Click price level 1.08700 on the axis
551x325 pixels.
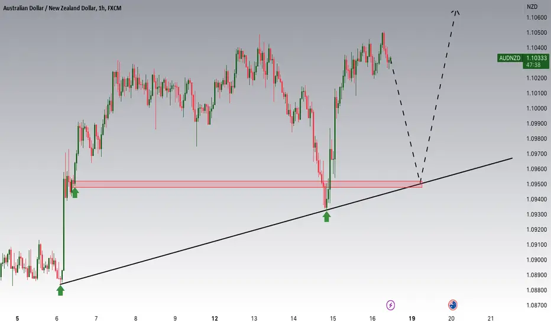(536, 305)
